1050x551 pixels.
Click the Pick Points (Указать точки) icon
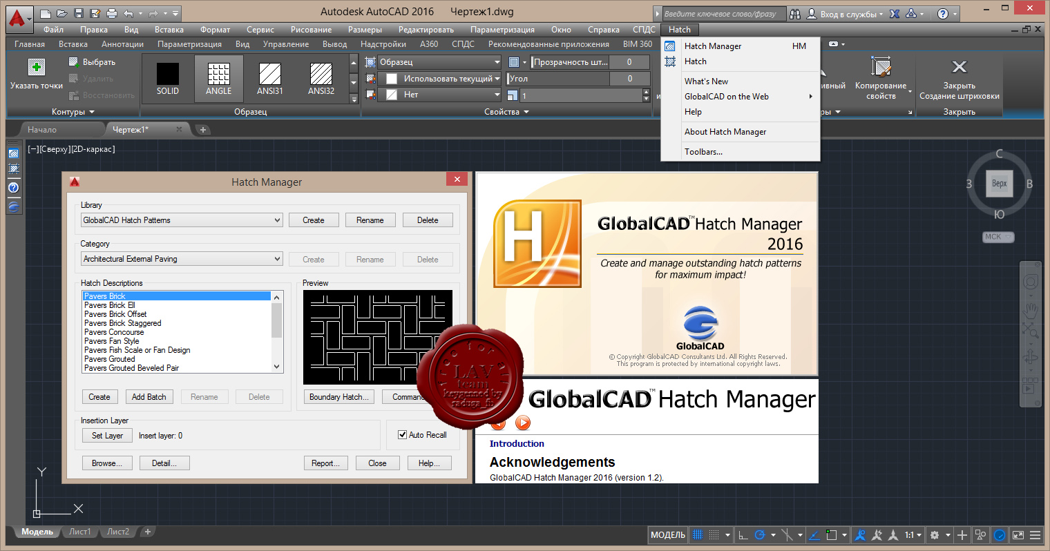point(37,67)
